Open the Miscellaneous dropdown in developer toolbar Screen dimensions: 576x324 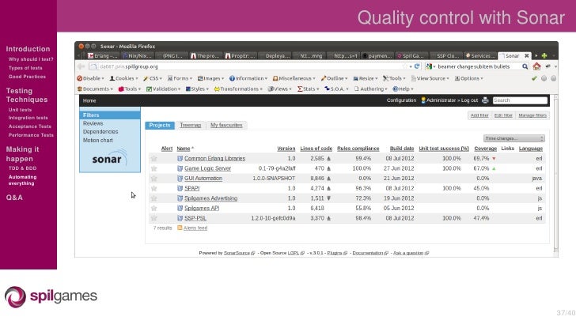[x=294, y=78]
